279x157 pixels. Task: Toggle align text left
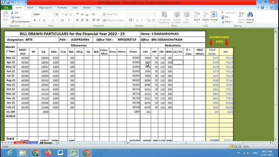pyautogui.click(x=78, y=20)
